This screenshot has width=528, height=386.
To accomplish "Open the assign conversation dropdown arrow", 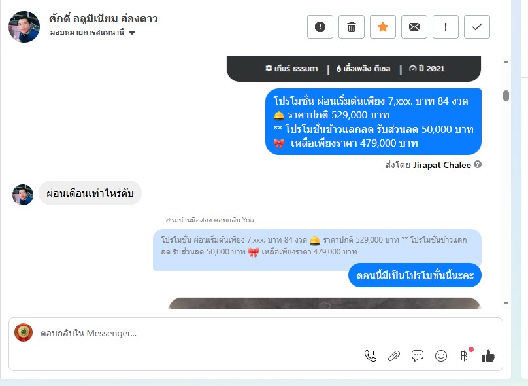I will tap(132, 33).
